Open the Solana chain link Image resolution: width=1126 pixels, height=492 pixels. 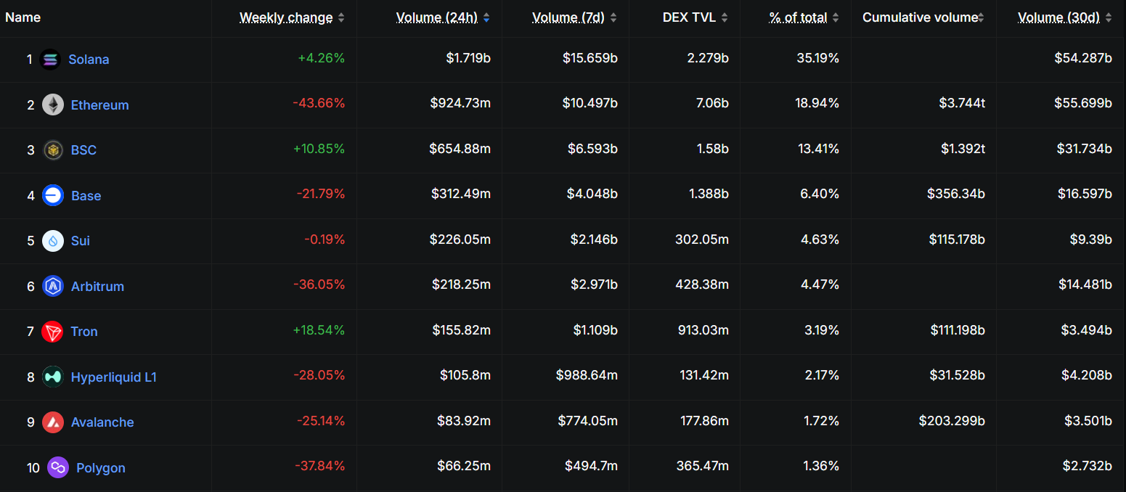point(89,60)
